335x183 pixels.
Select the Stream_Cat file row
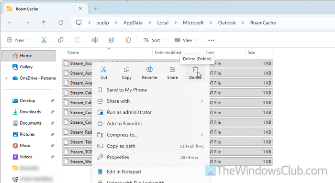tap(167, 103)
